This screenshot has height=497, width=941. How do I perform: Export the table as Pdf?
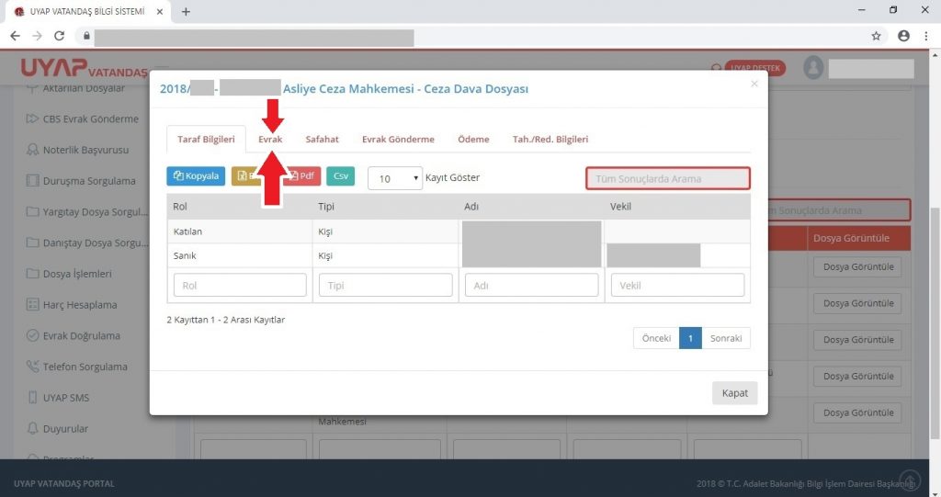pos(304,177)
